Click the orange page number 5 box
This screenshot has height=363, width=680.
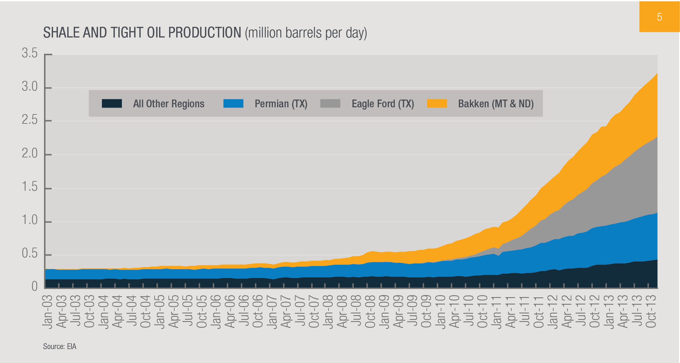pyautogui.click(x=659, y=17)
